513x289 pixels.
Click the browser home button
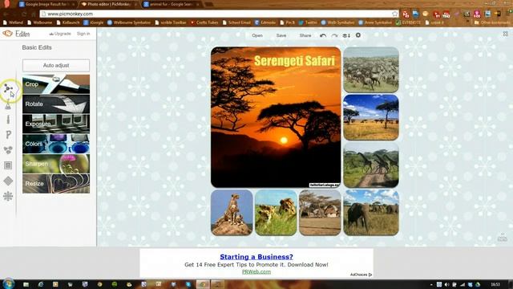pyautogui.click(x=34, y=14)
